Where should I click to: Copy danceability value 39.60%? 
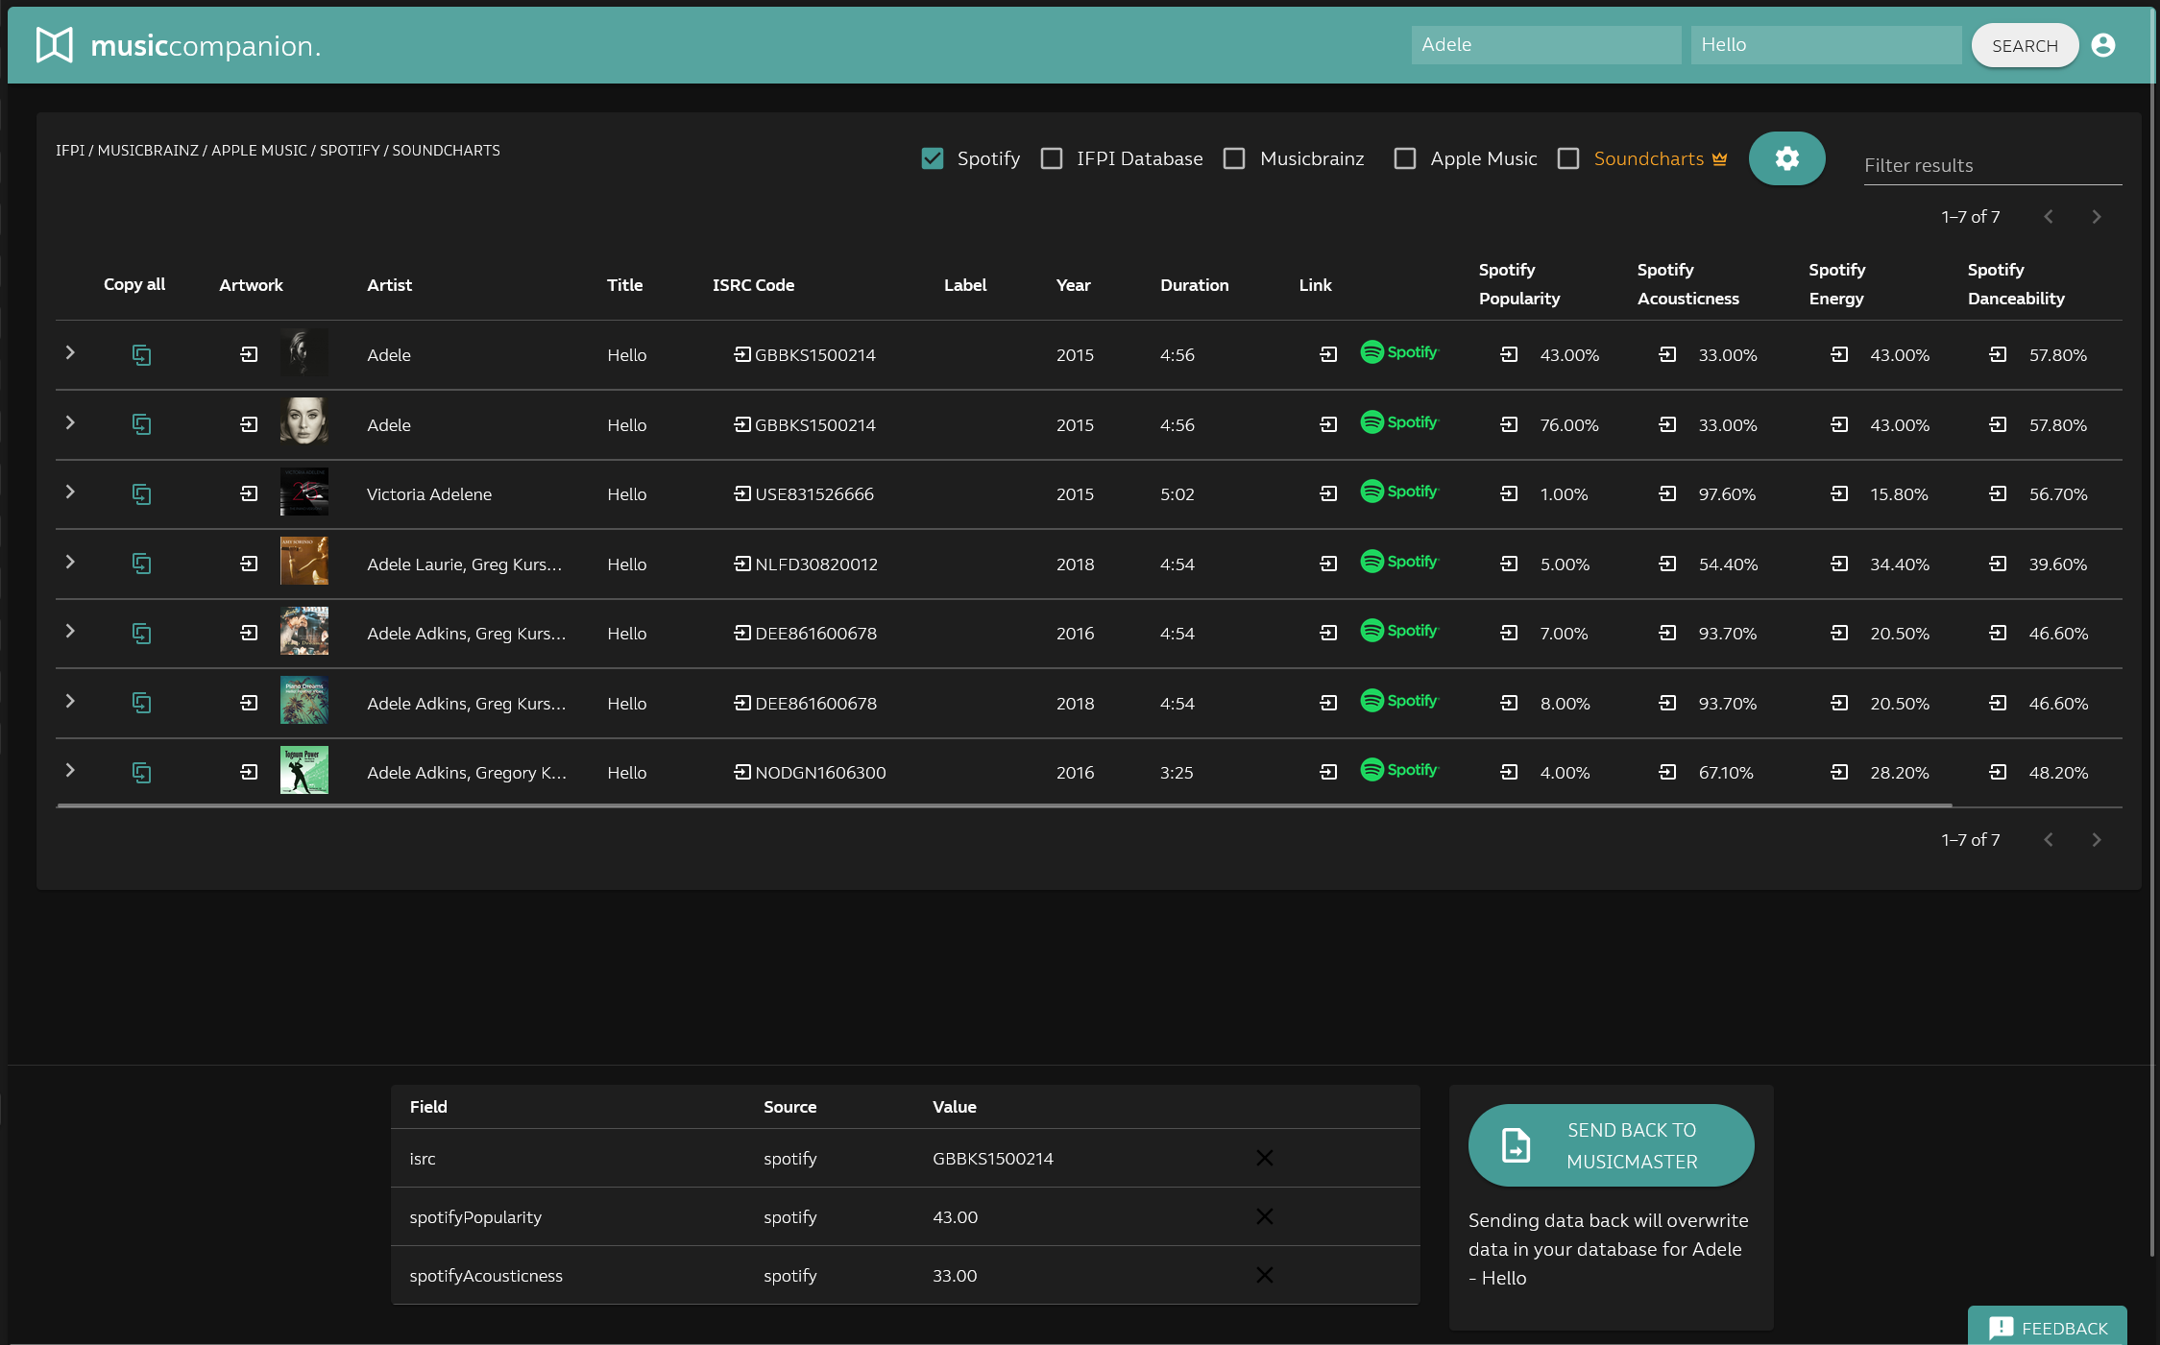coord(1998,564)
